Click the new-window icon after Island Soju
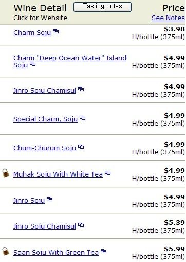186x262 pixels. click(x=32, y=64)
